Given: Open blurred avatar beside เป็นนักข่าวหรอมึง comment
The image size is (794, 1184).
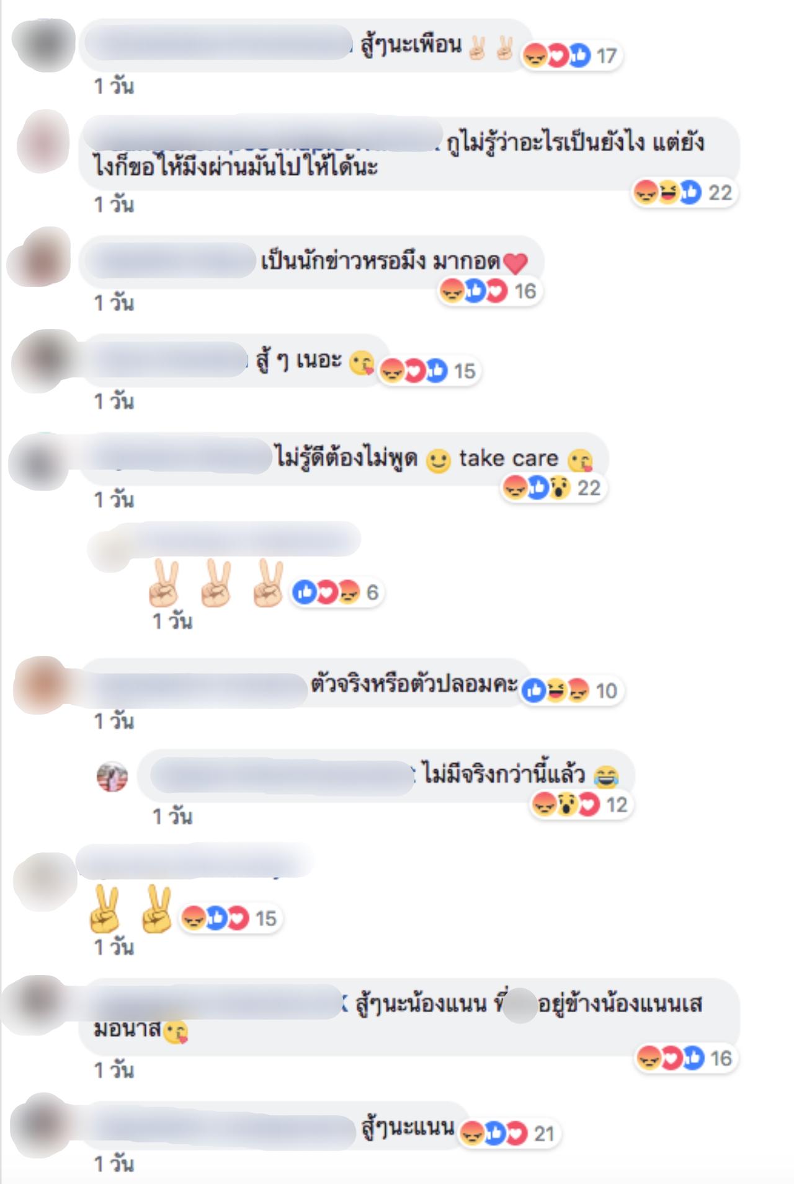Looking at the screenshot, I should pyautogui.click(x=40, y=257).
